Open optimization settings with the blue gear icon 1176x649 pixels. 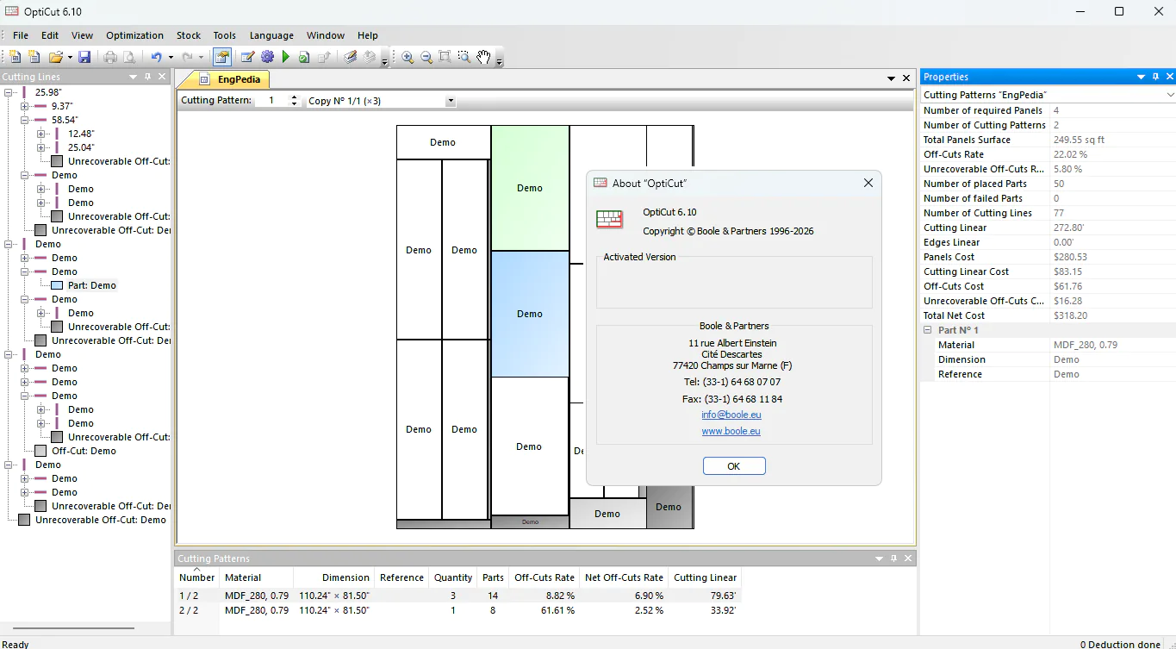[267, 57]
